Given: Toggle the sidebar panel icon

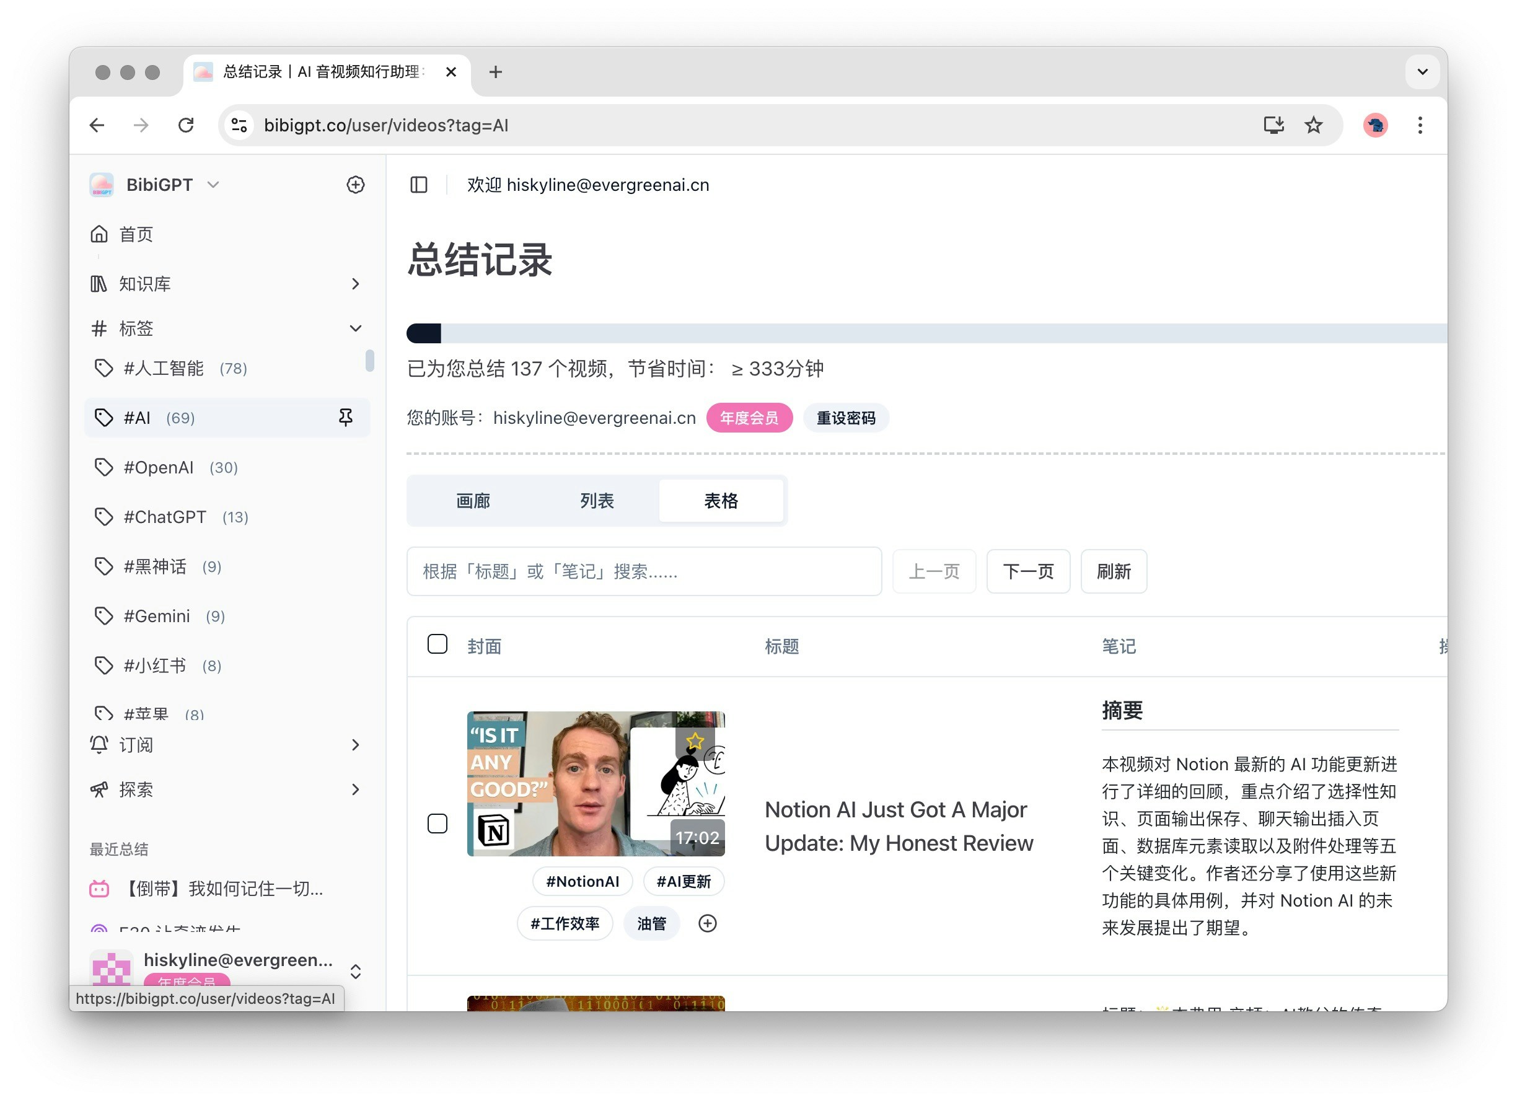Looking at the screenshot, I should click(419, 185).
